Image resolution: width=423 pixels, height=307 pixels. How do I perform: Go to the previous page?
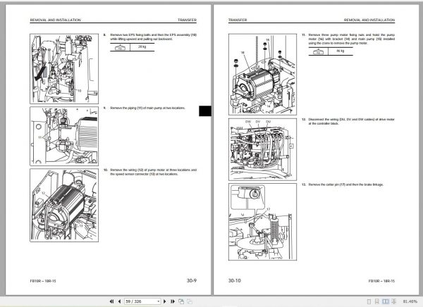[119, 301]
